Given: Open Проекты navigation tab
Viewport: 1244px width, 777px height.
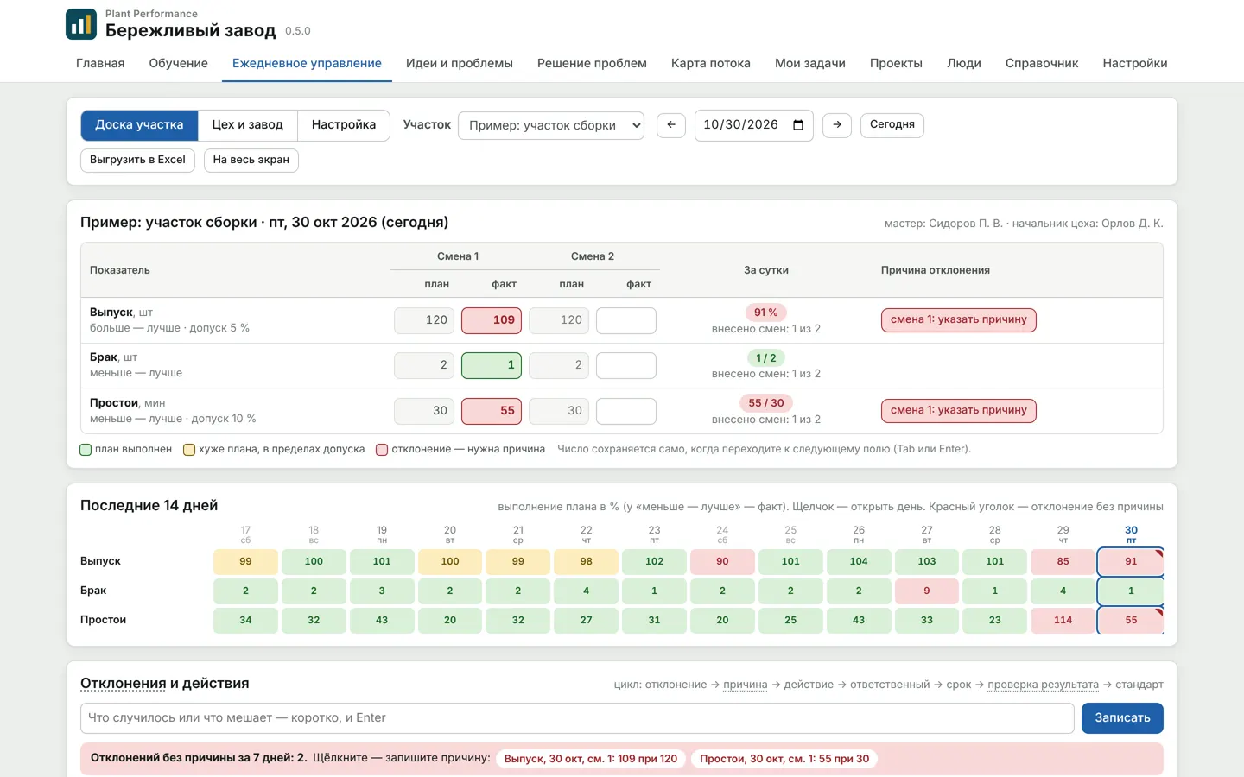Looking at the screenshot, I should tap(896, 63).
